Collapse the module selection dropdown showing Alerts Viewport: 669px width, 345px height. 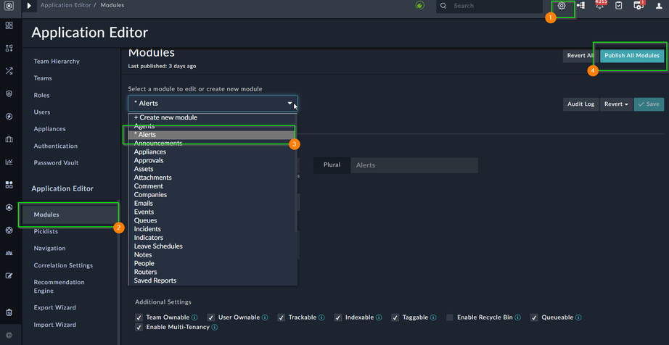[213, 104]
